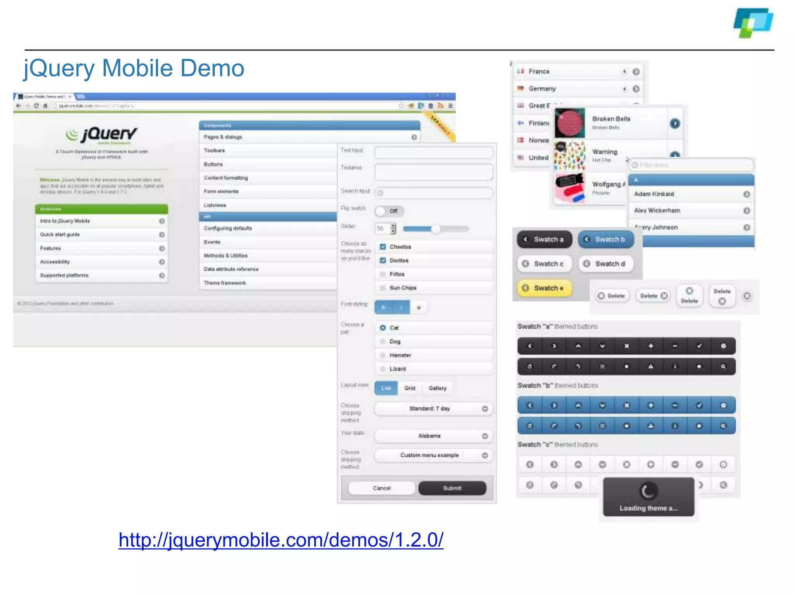Click the search icon in Swatch b buttons

(723, 426)
